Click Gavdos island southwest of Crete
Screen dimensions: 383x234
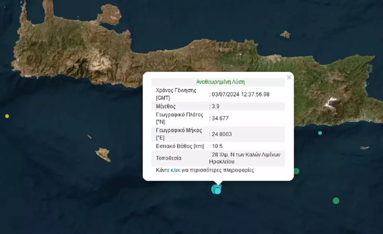(x=102, y=154)
